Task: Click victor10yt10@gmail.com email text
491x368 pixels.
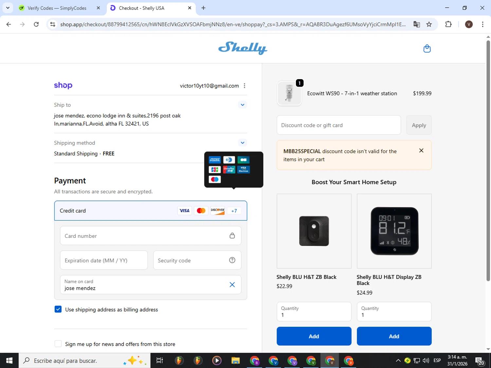Action: tap(209, 86)
